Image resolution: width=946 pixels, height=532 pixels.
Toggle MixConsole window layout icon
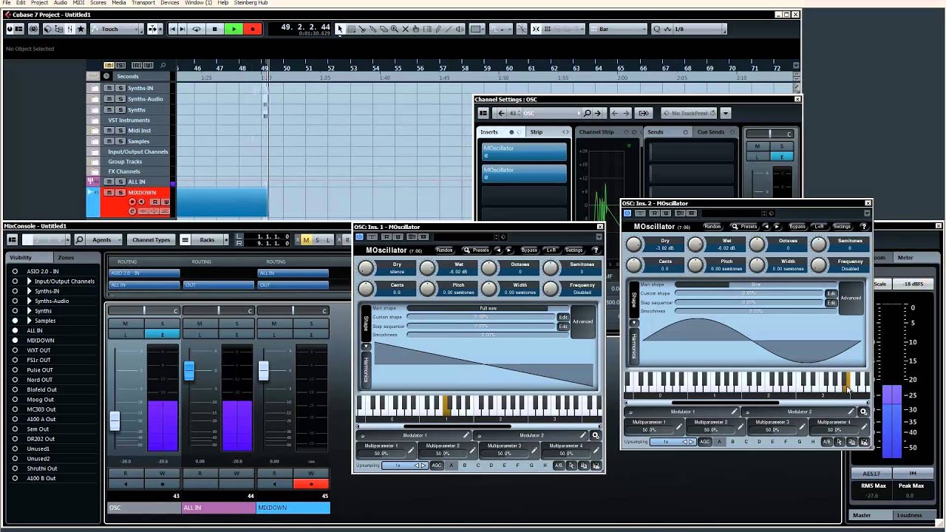[x=13, y=239]
